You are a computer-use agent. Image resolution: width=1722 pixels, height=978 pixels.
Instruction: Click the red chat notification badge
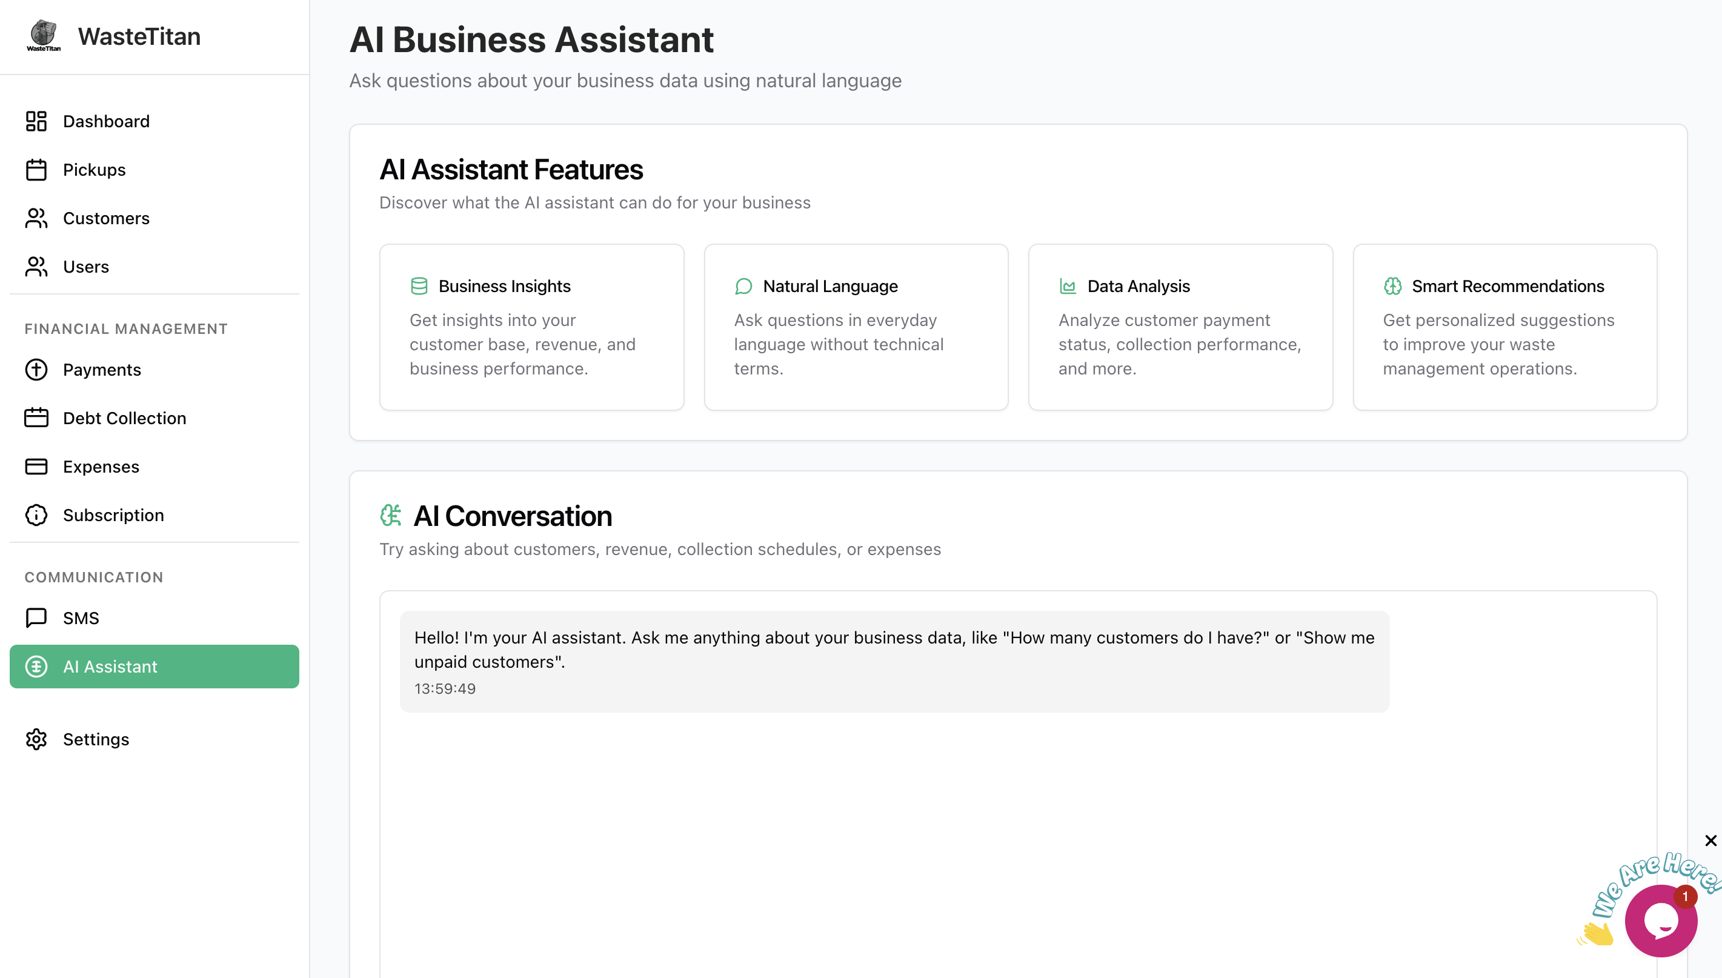click(1685, 897)
